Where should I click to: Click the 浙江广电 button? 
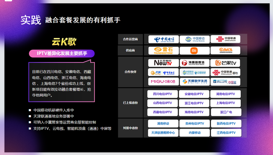(225, 112)
